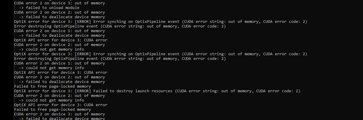Click the last "Failed to free page-locked memory" line

pos(52,110)
